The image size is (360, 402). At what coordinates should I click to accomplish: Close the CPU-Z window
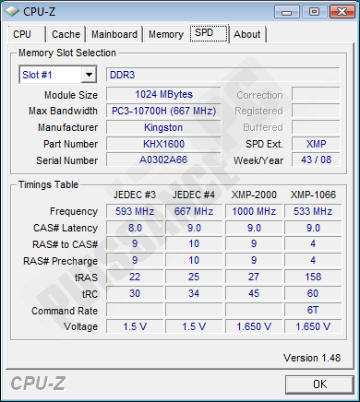342,12
